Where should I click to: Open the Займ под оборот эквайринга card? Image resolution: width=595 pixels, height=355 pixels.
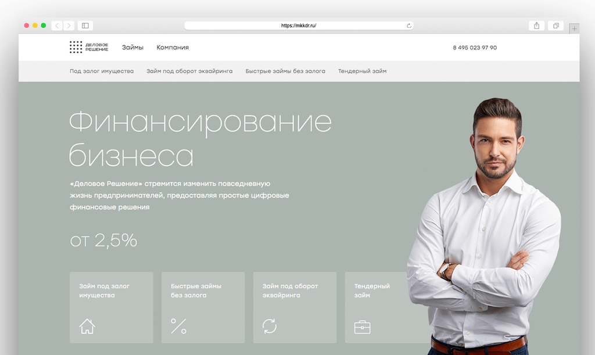295,307
